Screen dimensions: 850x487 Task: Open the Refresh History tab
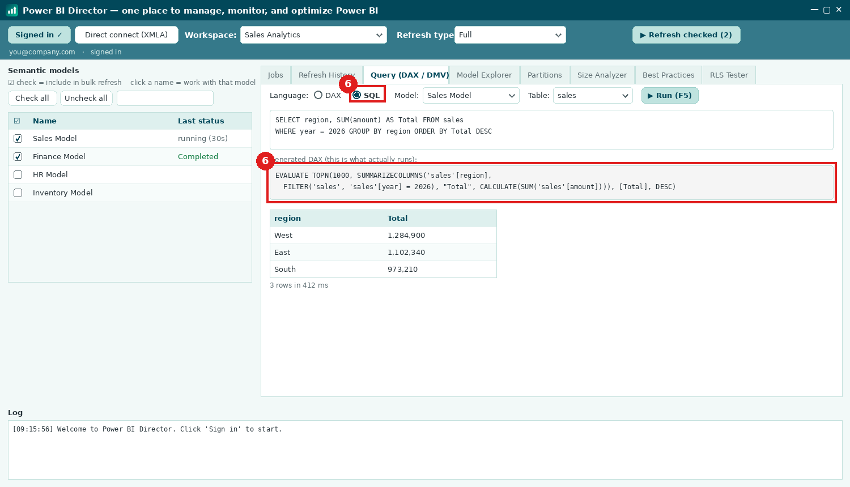pyautogui.click(x=326, y=75)
